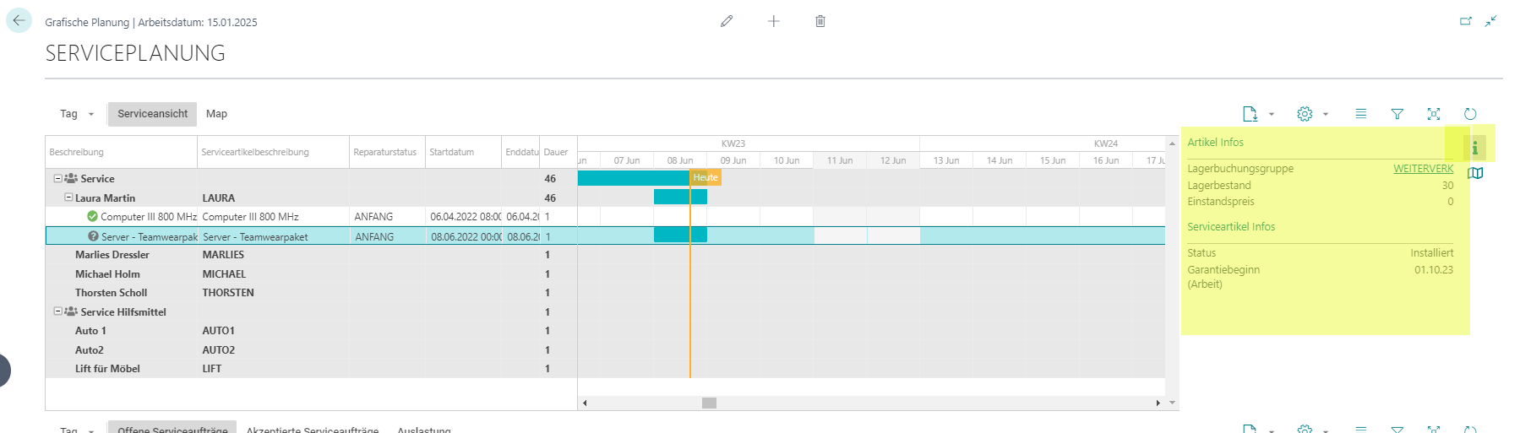Click the fit-to-view icon in upper toolbar
Screen dimensions: 1520x433
(1433, 114)
